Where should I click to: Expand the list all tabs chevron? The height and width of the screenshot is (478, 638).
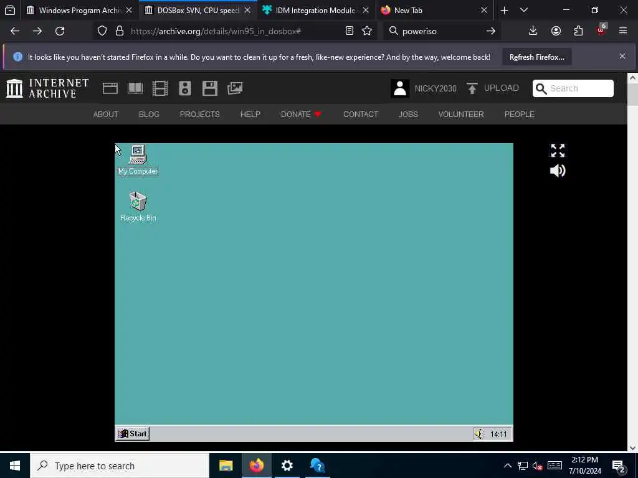click(x=524, y=10)
